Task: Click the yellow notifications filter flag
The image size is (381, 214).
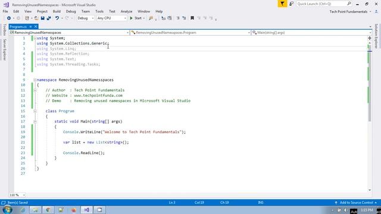Action: point(282,4)
